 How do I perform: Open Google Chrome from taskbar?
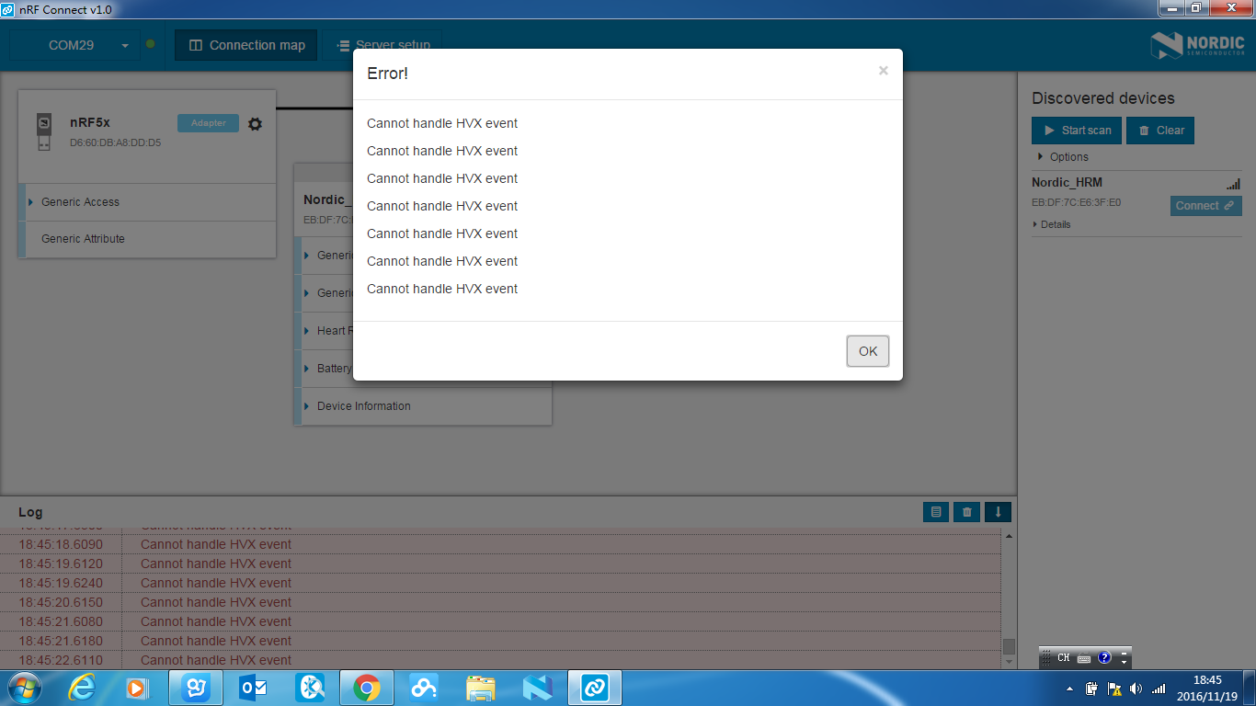(x=367, y=688)
